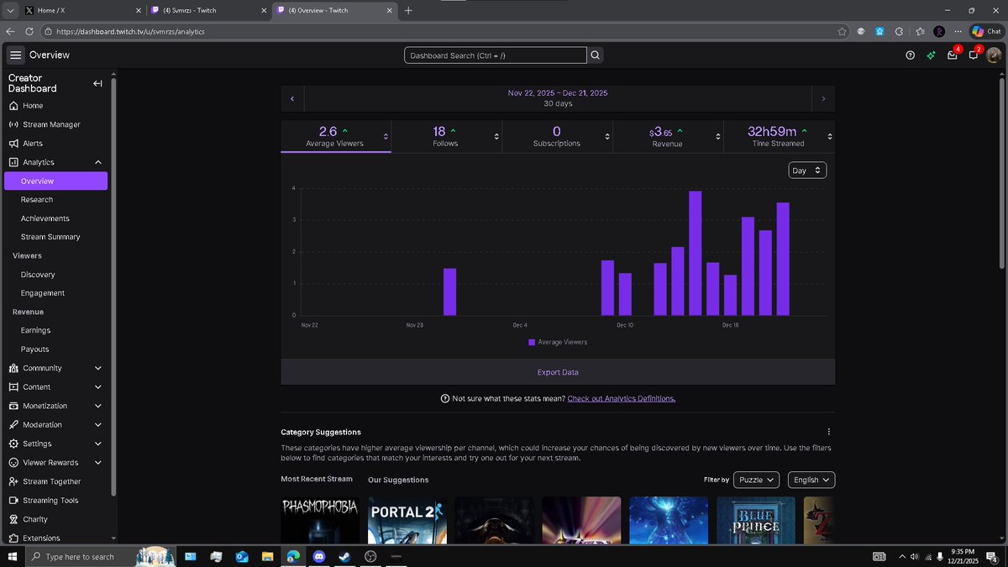This screenshot has width=1008, height=567.
Task: Click in the Dashboard Search field
Action: point(495,55)
